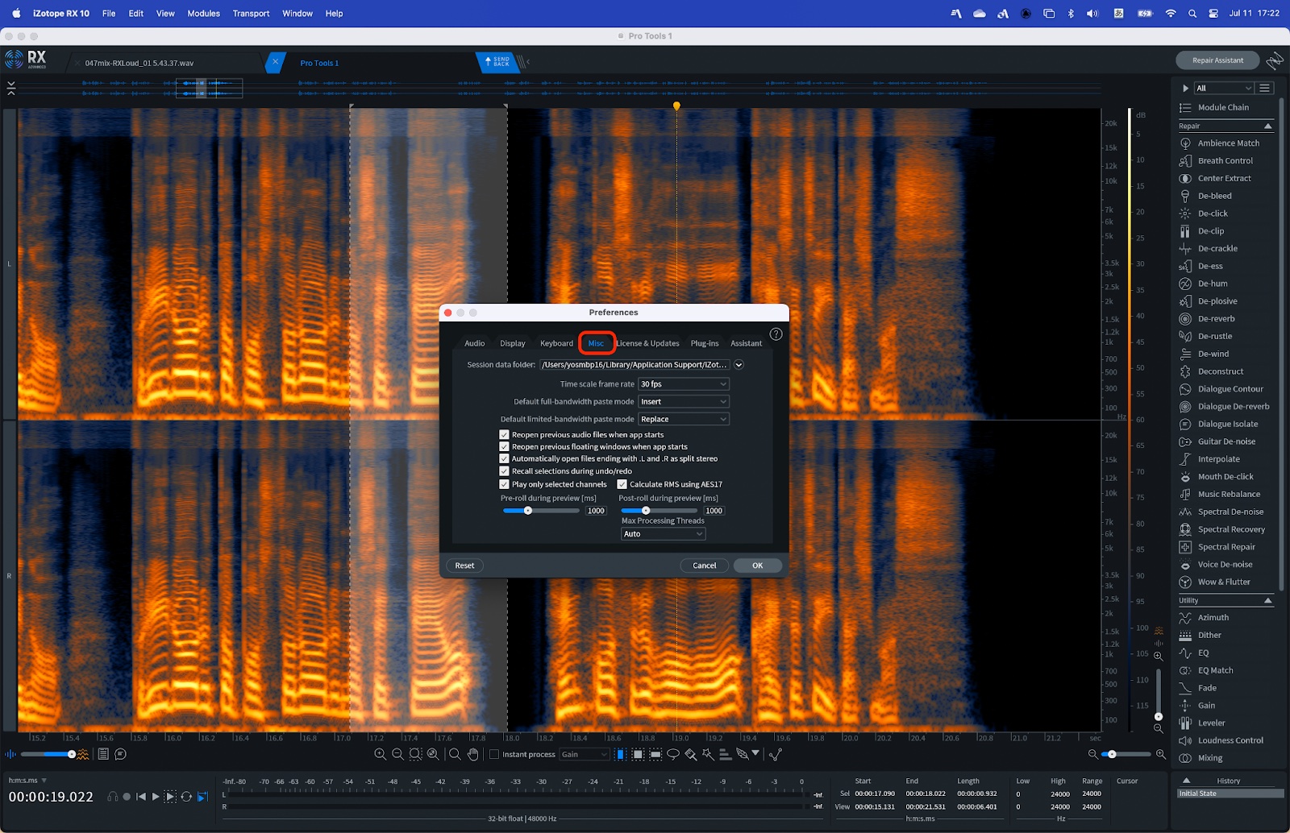This screenshot has height=833, width=1290.
Task: Select the Brush selection tool
Action: [x=690, y=754]
